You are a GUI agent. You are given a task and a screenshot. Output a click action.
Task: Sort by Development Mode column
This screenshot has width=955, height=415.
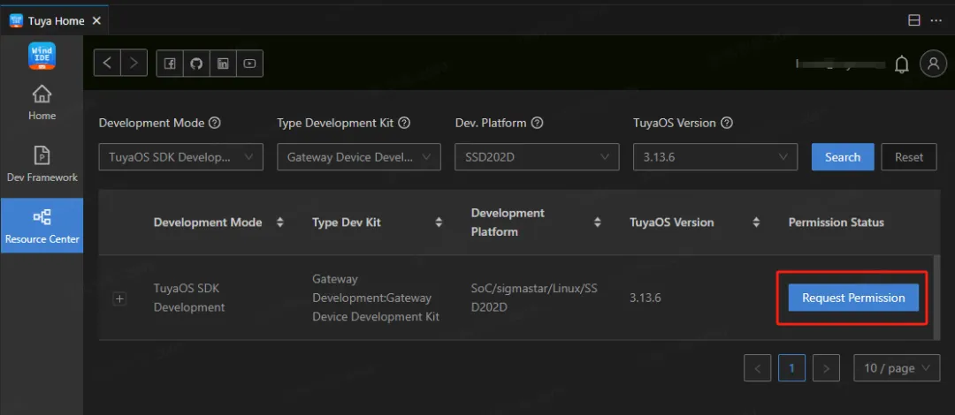pyautogui.click(x=280, y=223)
